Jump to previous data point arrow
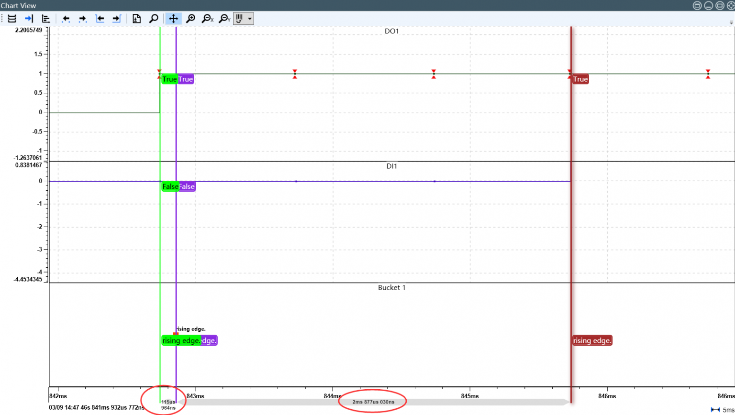 click(x=66, y=19)
